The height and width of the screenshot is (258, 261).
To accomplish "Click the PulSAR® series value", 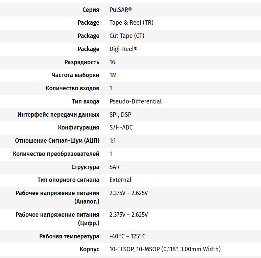I will (120, 10).
